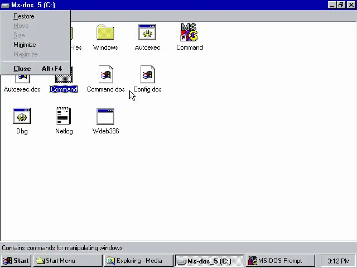Open the Start button
The height and width of the screenshot is (268, 357).
16,260
